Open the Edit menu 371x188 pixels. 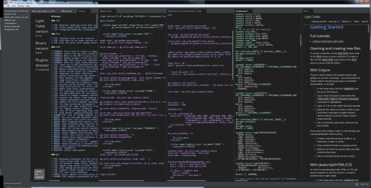coord(8,6)
